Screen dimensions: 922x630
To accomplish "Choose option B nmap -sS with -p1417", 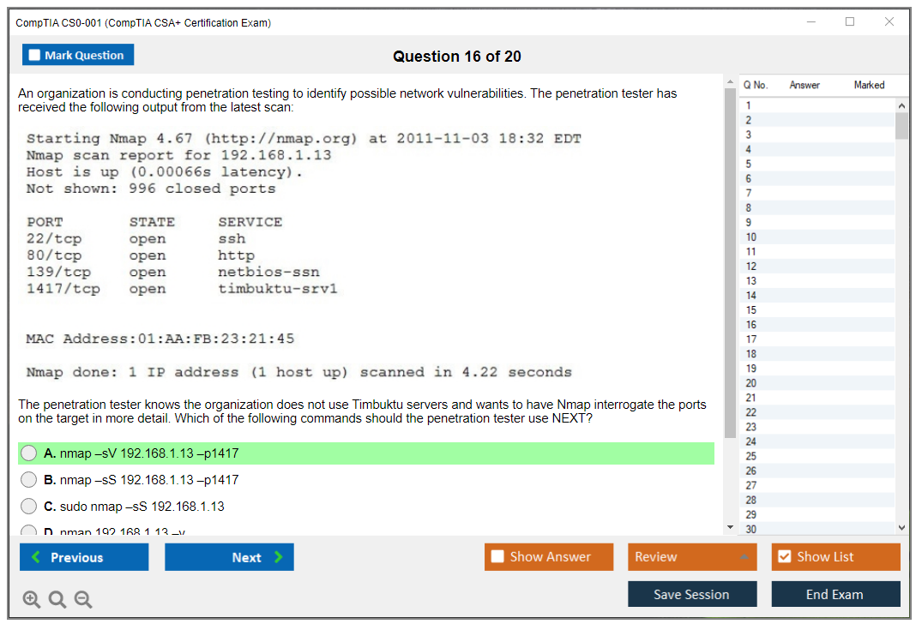I will click(x=29, y=480).
